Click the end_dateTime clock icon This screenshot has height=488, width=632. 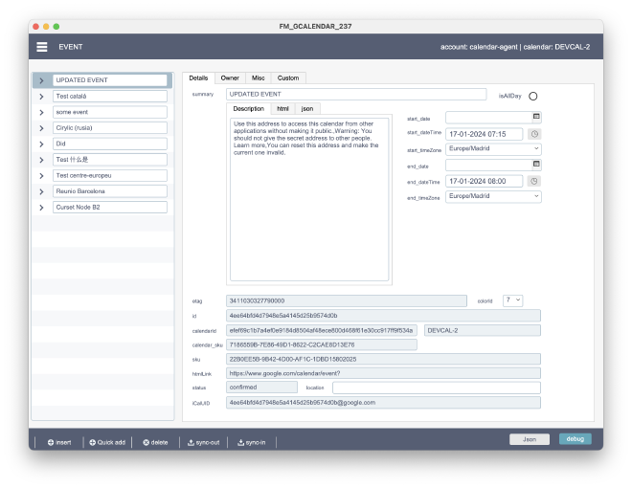click(534, 181)
